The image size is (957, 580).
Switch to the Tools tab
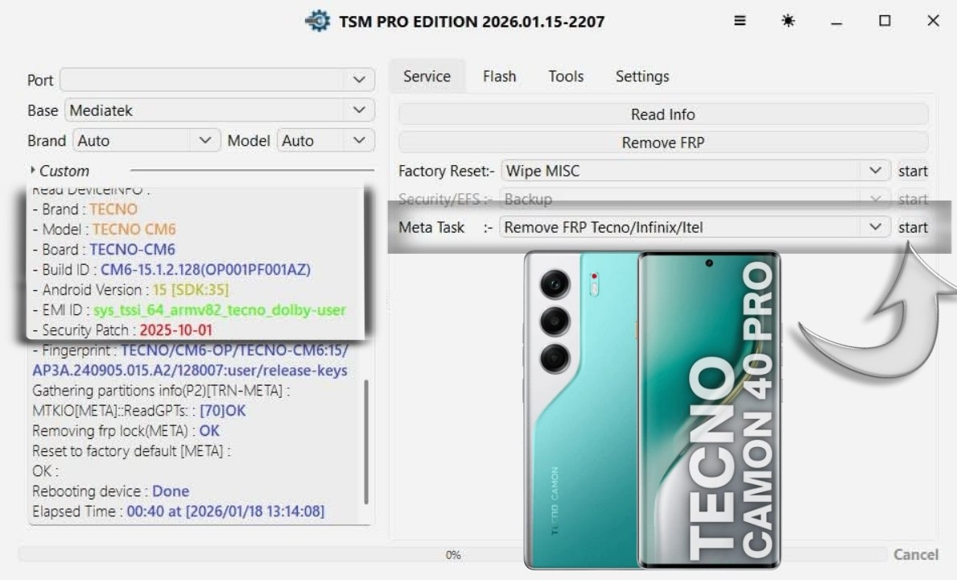click(x=565, y=77)
